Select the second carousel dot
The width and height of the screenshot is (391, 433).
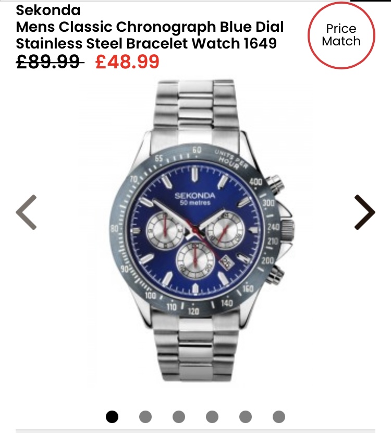[145, 417]
